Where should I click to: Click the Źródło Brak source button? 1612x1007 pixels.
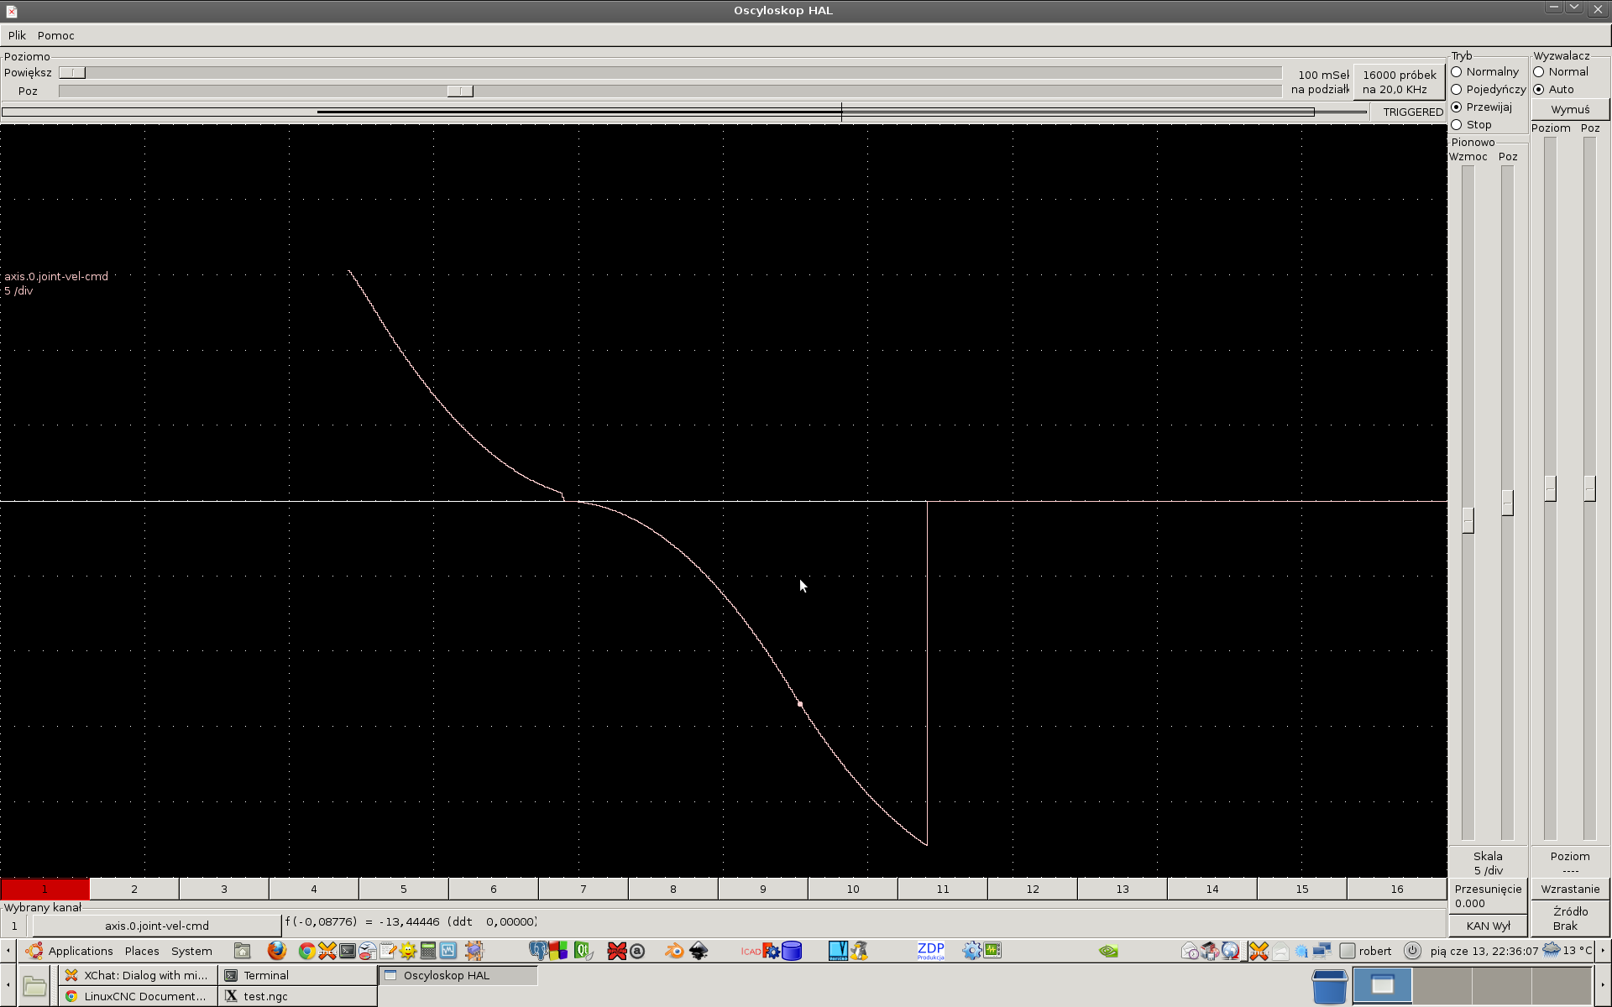(x=1570, y=919)
